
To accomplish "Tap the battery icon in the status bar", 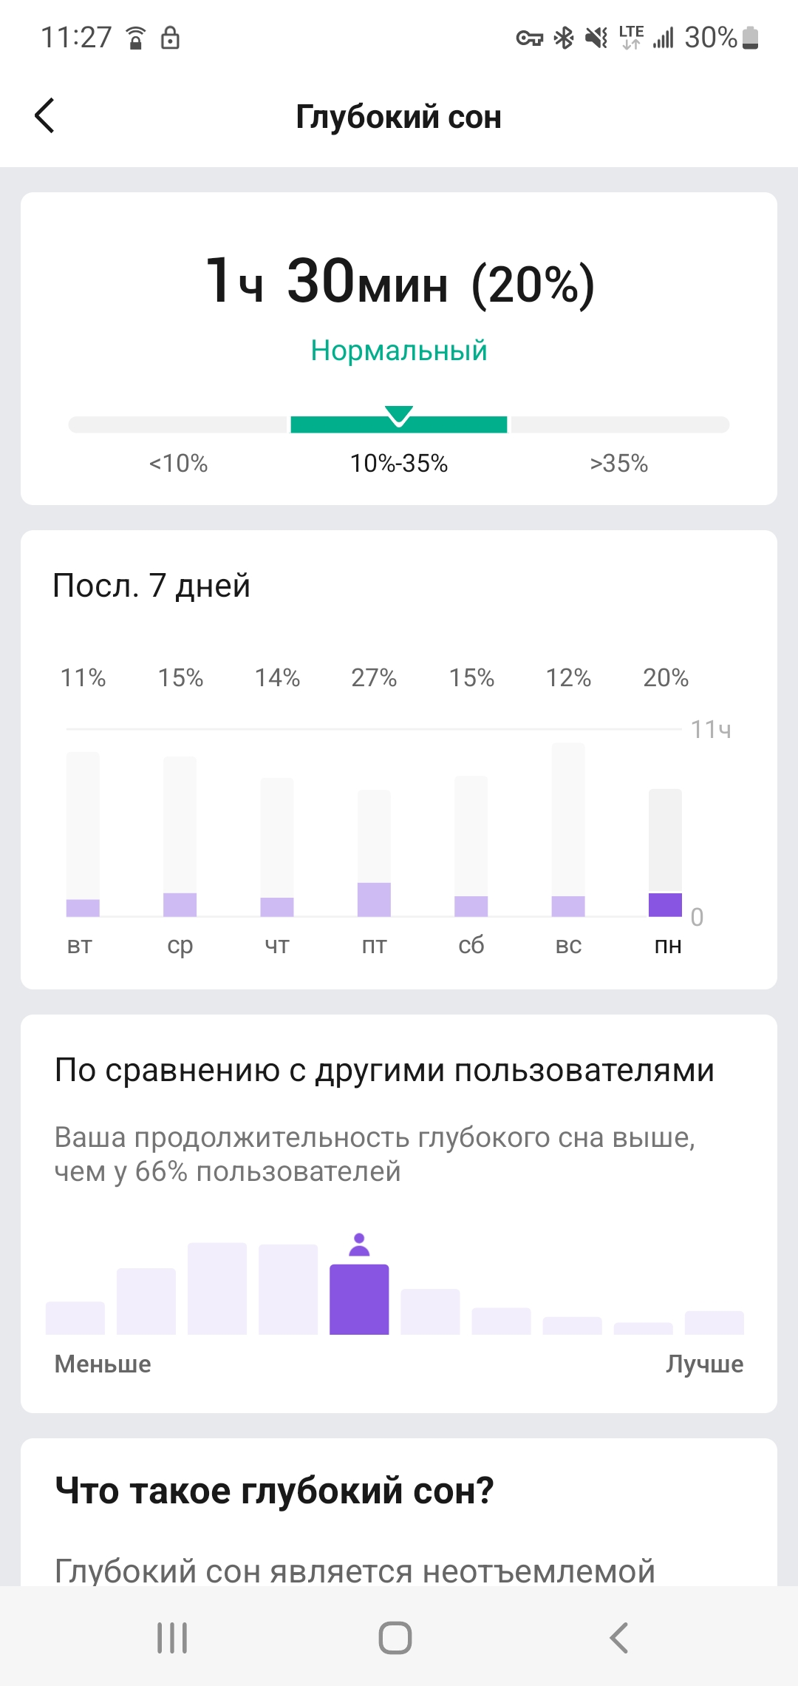I will [x=750, y=37].
